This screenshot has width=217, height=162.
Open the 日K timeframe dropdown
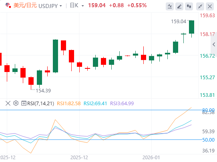(83, 6)
